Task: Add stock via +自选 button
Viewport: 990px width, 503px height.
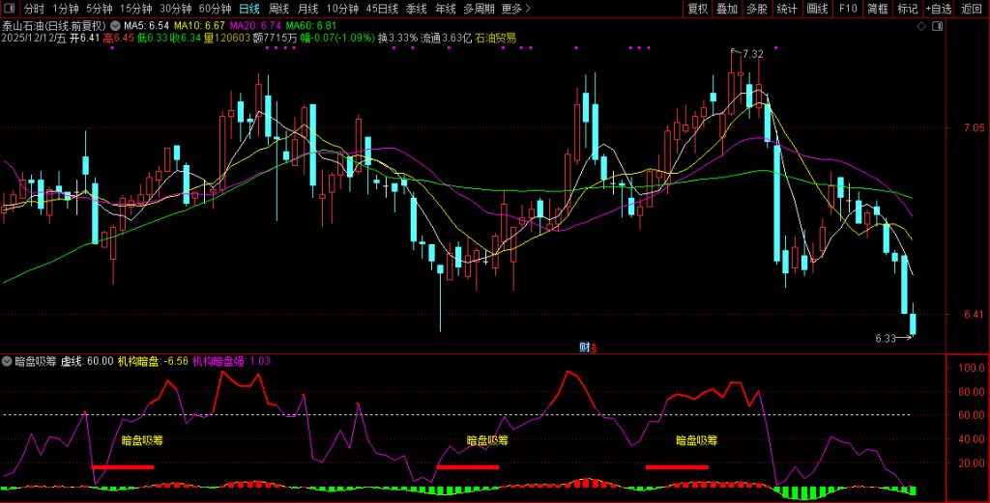Action: pyautogui.click(x=937, y=9)
